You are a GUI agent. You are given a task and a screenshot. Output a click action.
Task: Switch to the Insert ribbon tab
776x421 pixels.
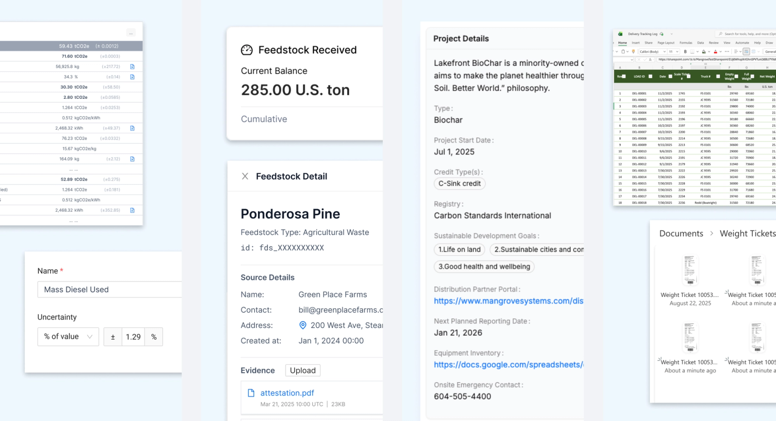(635, 43)
